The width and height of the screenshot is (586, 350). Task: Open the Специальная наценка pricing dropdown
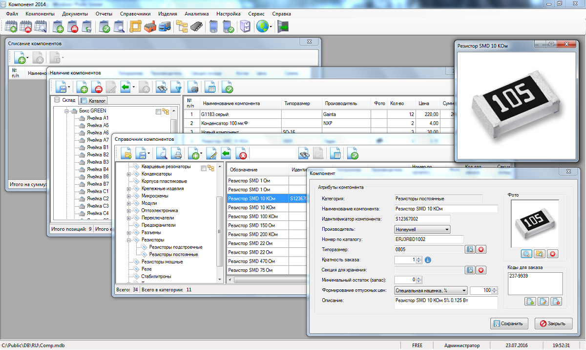[464, 290]
